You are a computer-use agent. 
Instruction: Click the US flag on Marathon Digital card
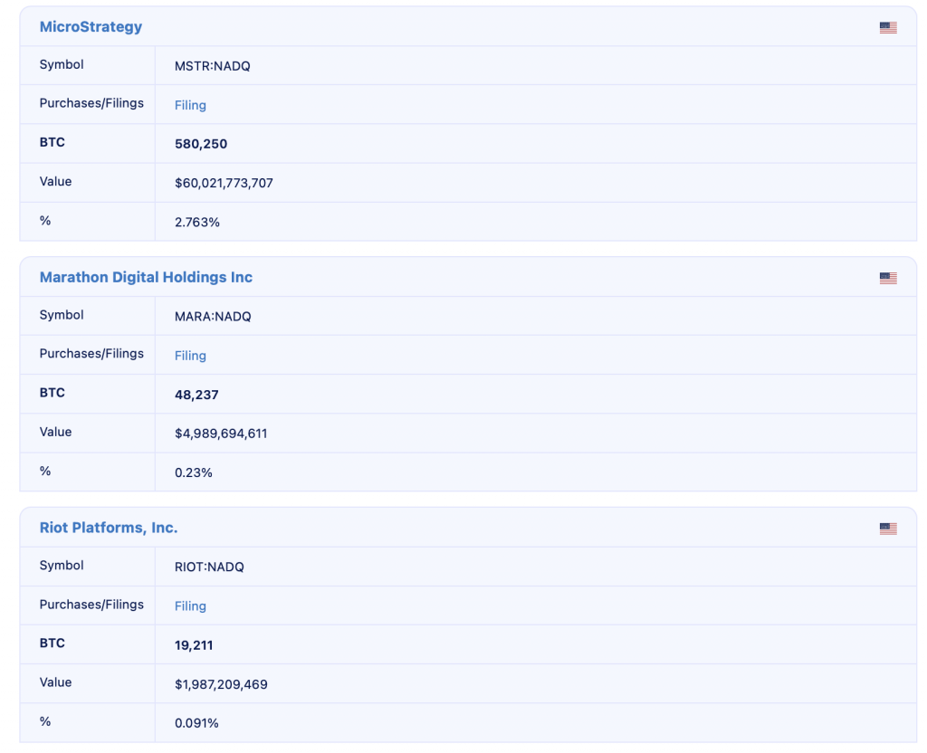pyautogui.click(x=888, y=279)
